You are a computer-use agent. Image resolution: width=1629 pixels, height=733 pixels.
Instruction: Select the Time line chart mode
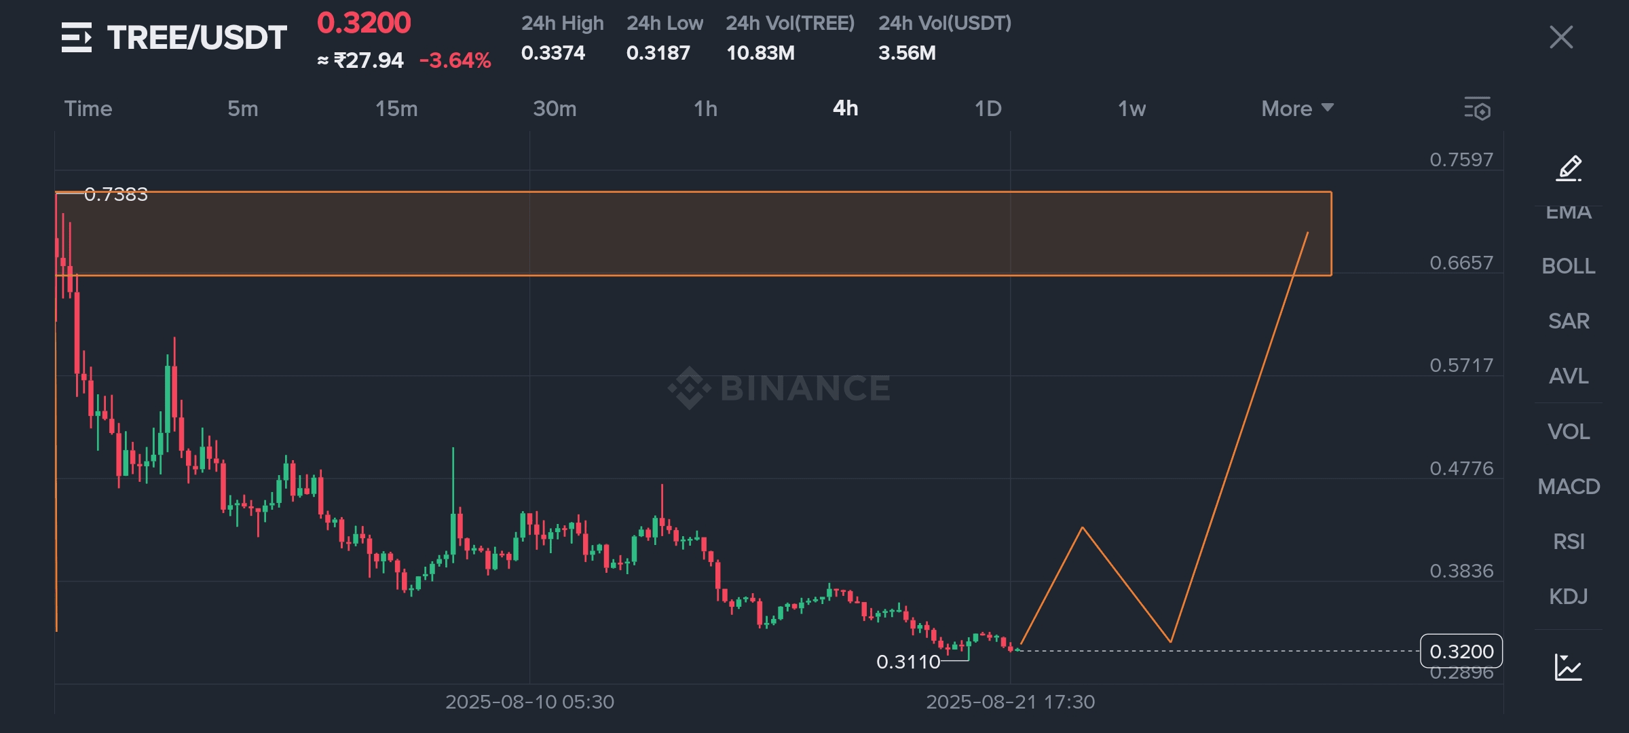[x=88, y=109]
